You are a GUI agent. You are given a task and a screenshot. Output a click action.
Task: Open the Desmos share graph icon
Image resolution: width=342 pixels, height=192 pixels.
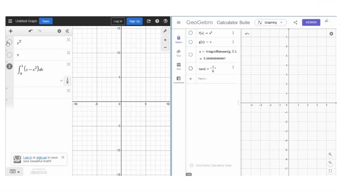tap(149, 21)
